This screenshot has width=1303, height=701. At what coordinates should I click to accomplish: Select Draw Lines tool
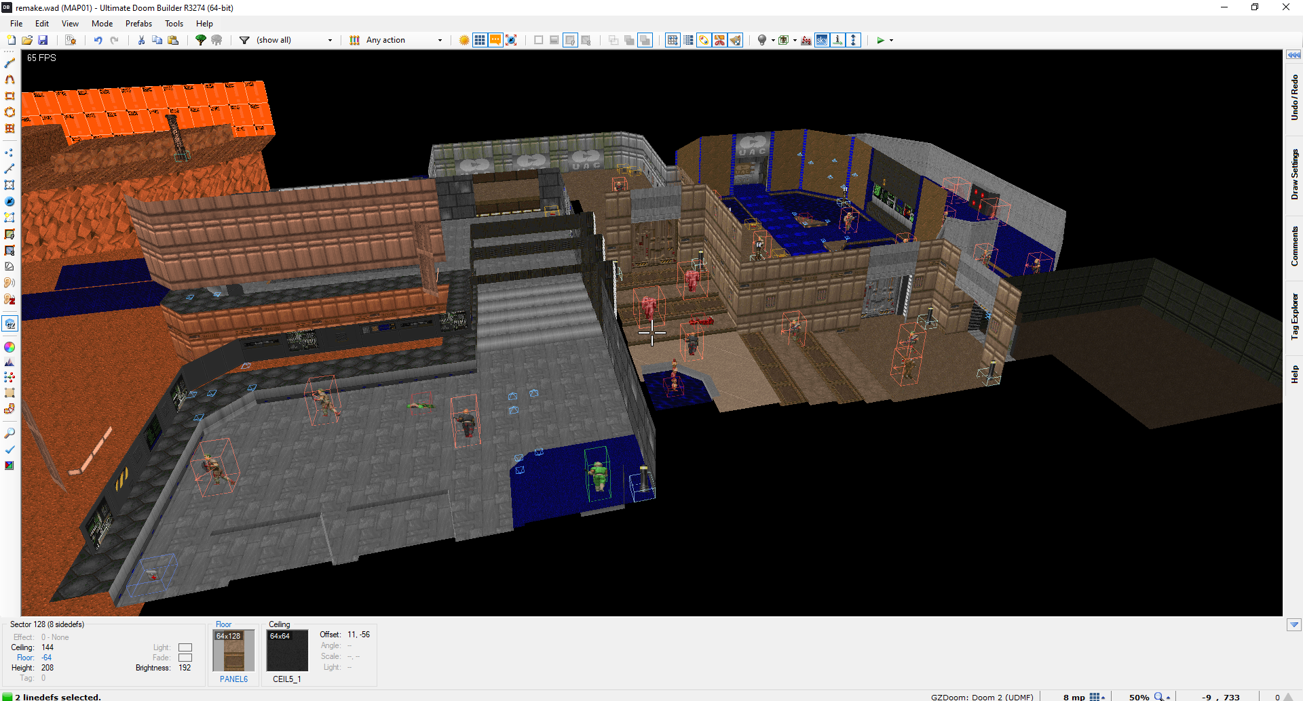10,63
